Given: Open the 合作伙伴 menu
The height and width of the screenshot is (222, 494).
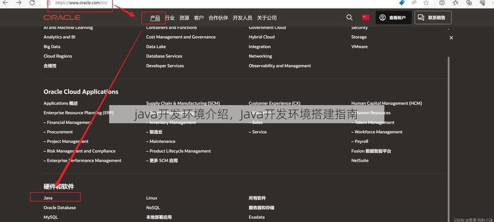Looking at the screenshot, I should click(x=218, y=18).
